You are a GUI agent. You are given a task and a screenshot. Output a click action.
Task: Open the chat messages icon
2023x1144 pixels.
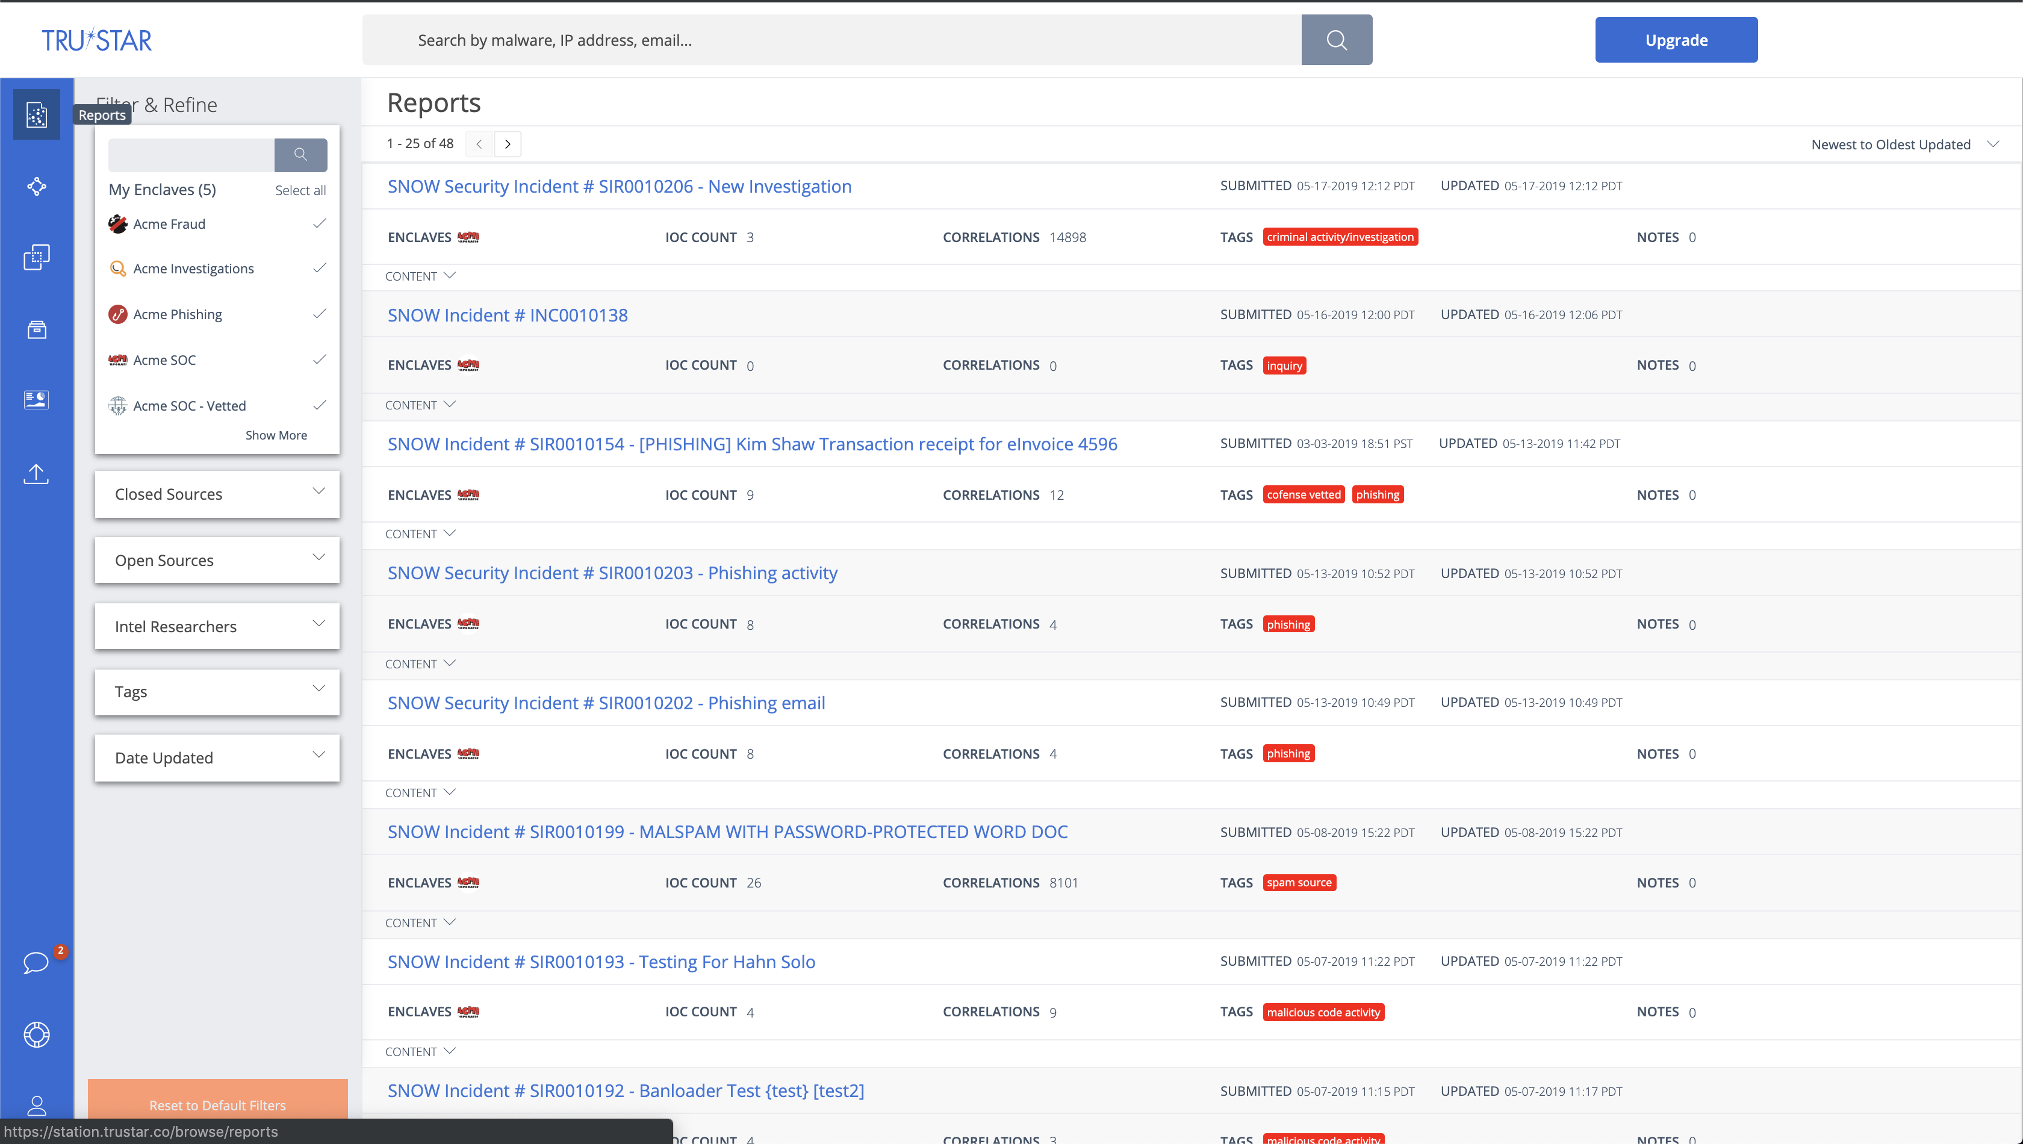click(x=36, y=963)
